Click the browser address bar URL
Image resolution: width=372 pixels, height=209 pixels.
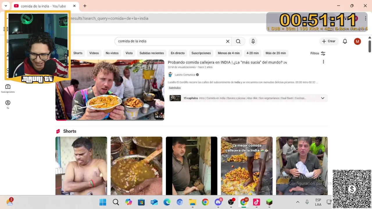110,18
